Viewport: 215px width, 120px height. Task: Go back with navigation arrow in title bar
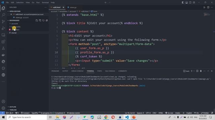(105, 2)
